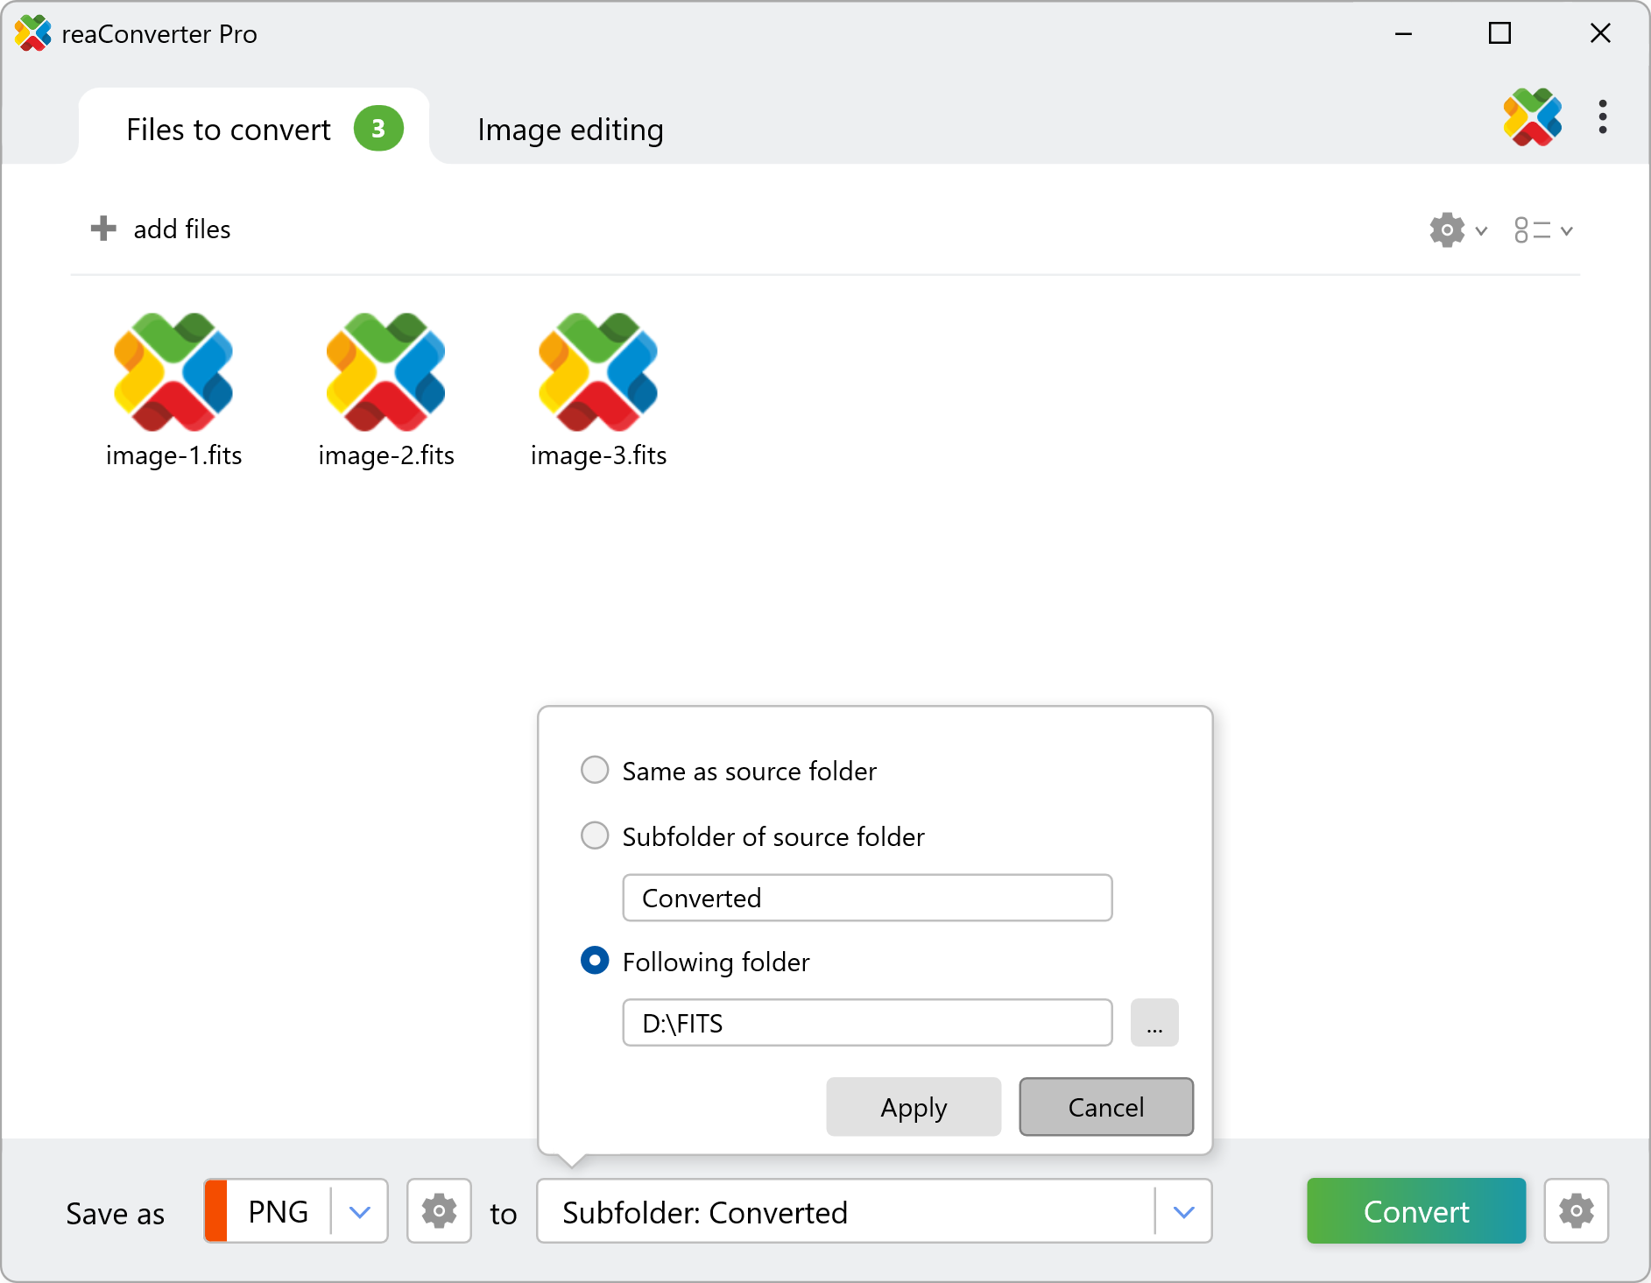The image size is (1651, 1283).
Task: Click the reaConverter logo in the top right
Action: click(1532, 116)
